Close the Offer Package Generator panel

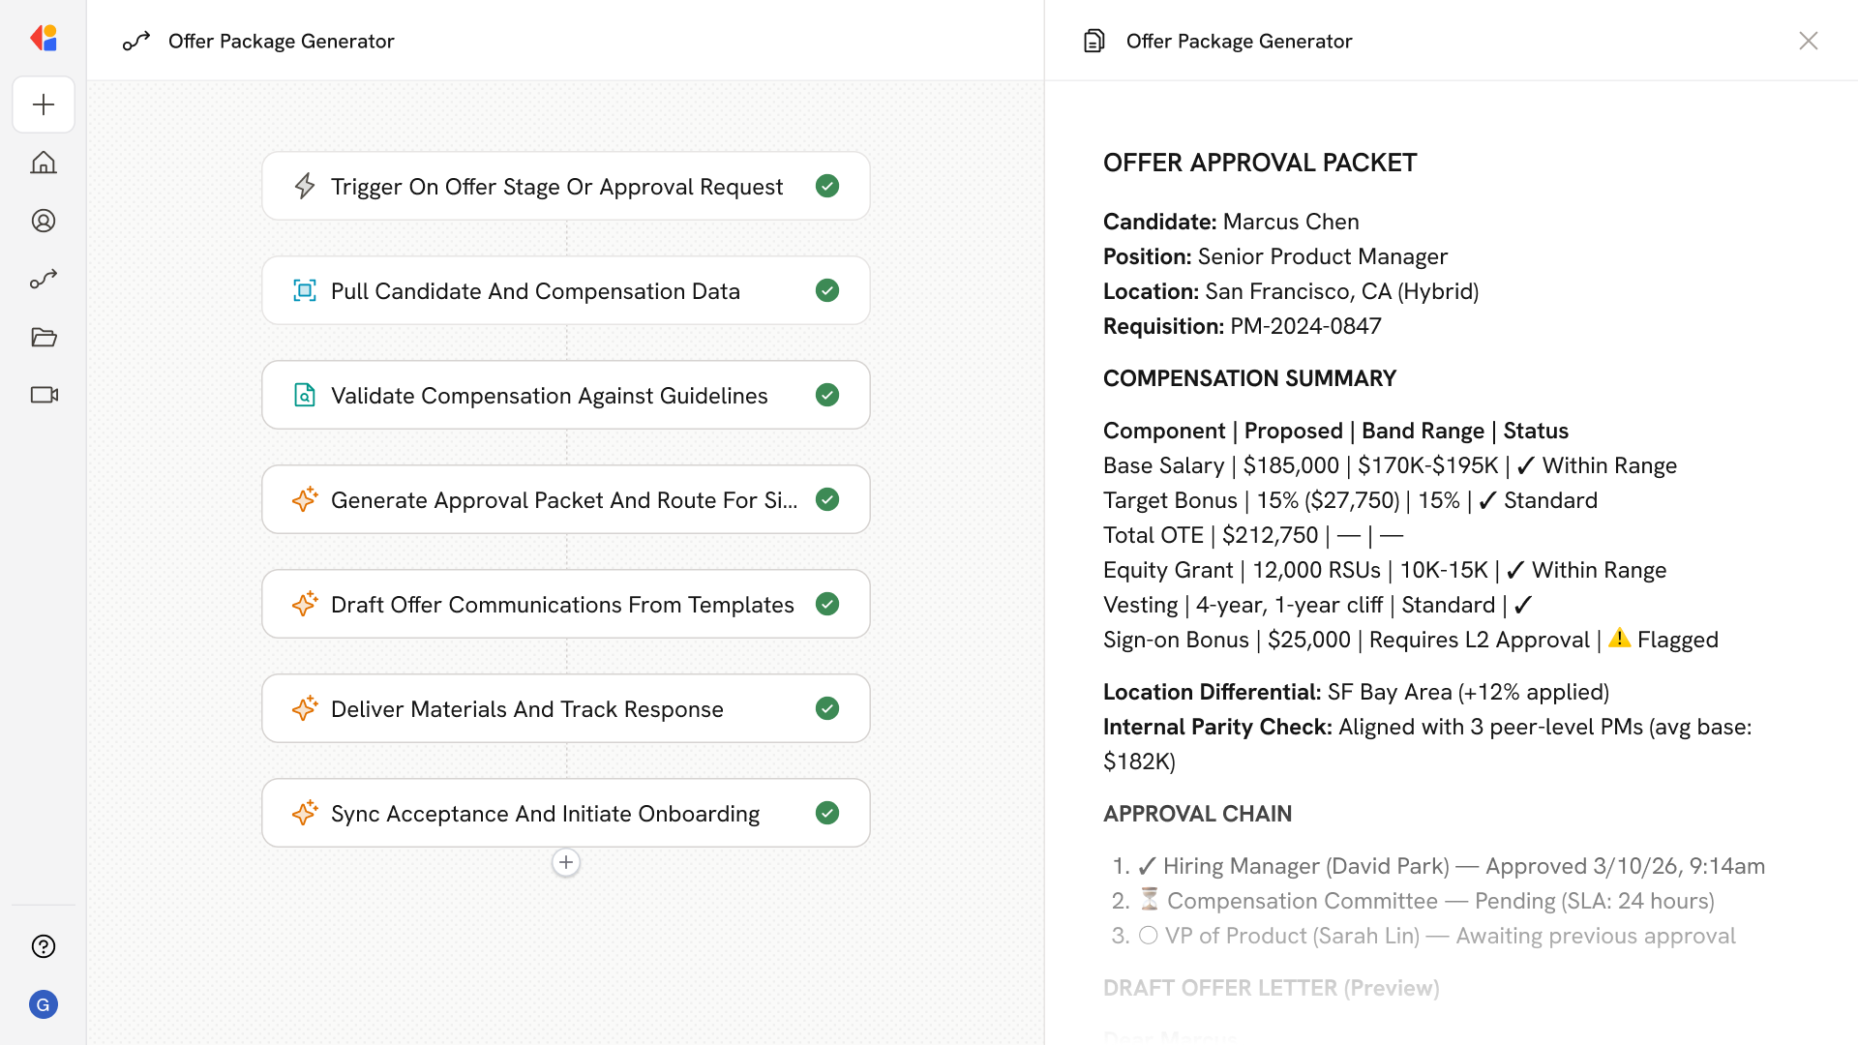[x=1808, y=41]
